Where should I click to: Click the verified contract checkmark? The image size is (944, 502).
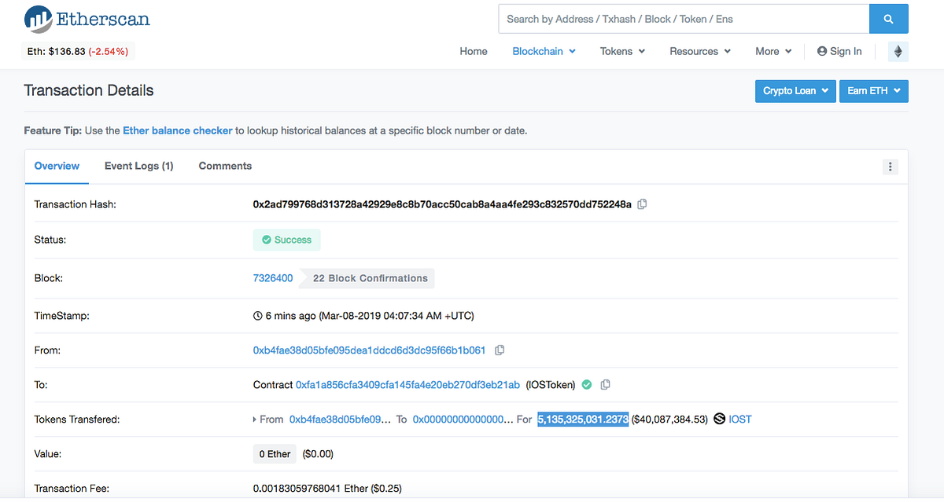[587, 384]
